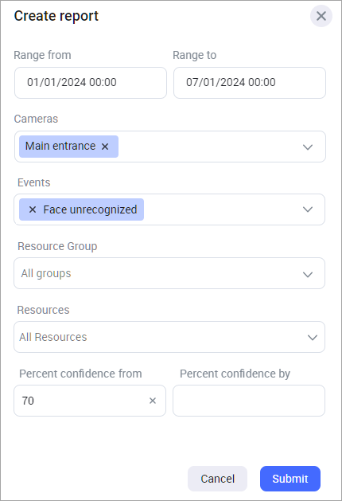The height and width of the screenshot is (501, 342).
Task: Click the All groups placeholder text
Action: (46, 273)
